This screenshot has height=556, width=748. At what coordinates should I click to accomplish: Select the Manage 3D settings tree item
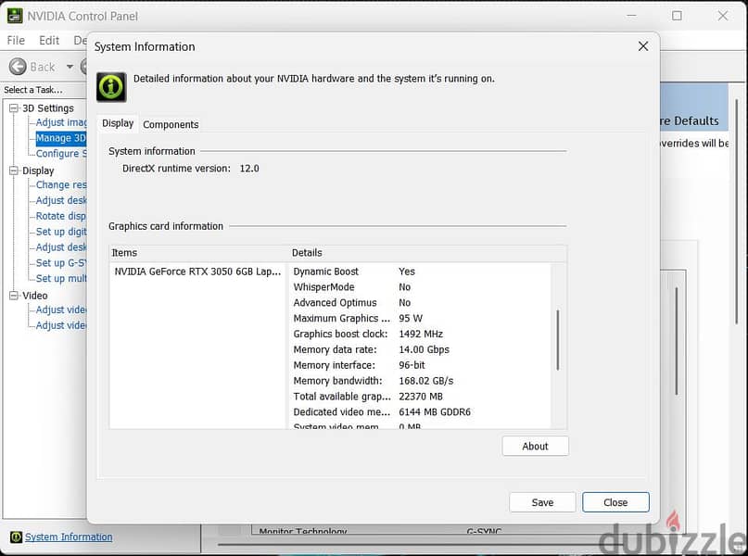click(61, 138)
